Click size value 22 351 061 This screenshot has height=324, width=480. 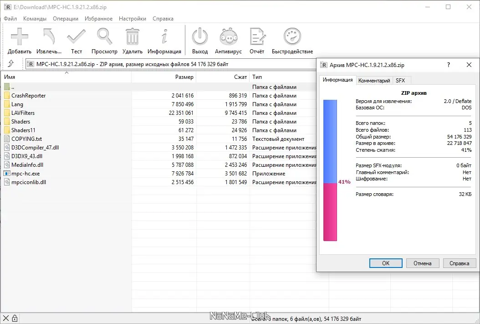[x=181, y=113]
